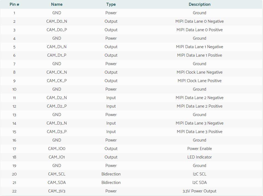Select the CAM_D3_P name cell
Image resolution: width=263 pixels, height=196 pixels.
[57, 131]
